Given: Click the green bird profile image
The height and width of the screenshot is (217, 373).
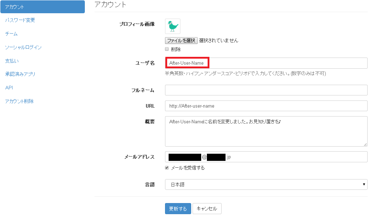Looking at the screenshot, I should [x=173, y=26].
